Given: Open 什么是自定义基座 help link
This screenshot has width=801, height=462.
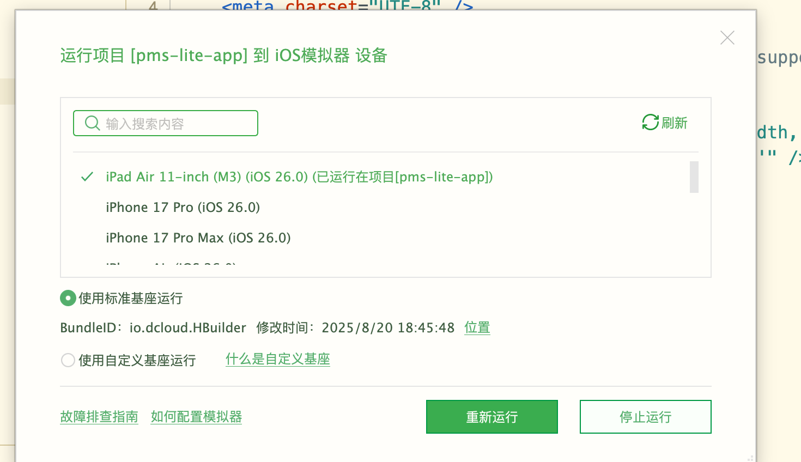Looking at the screenshot, I should point(278,359).
